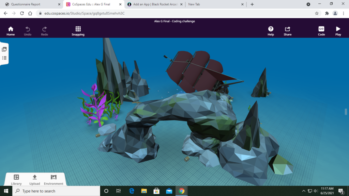Open Microsoft Store from taskbar
The height and width of the screenshot is (196, 349).
tap(156, 191)
